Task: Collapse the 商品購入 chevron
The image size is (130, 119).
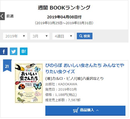Action: pos(97,110)
